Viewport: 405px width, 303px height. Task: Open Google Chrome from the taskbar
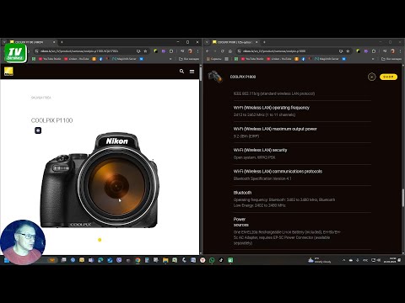[138, 260]
